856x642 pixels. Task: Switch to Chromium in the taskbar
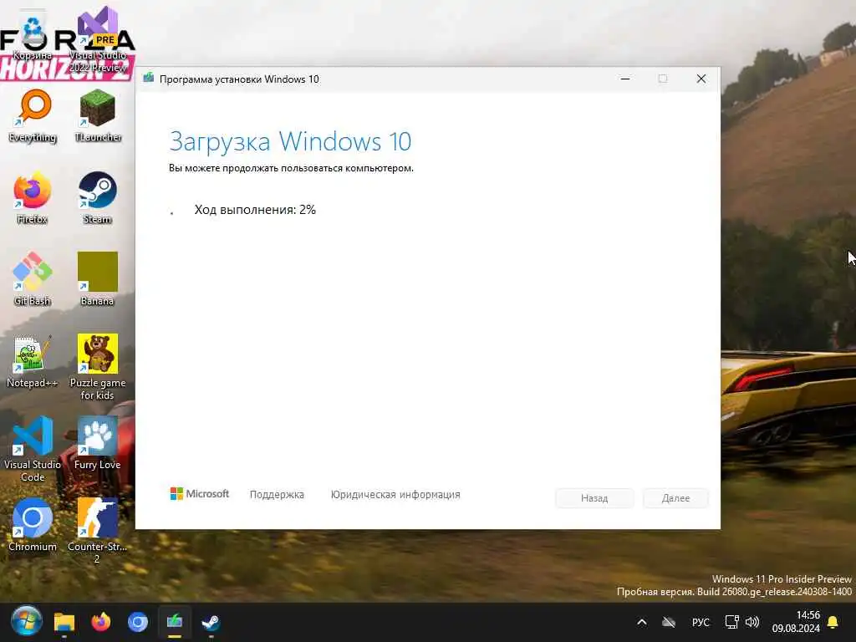[x=138, y=622]
